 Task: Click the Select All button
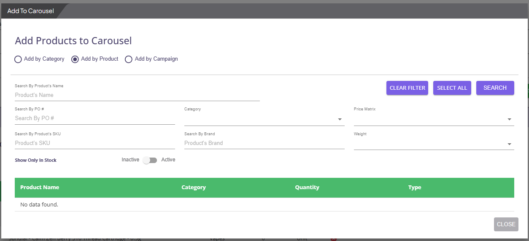452,88
